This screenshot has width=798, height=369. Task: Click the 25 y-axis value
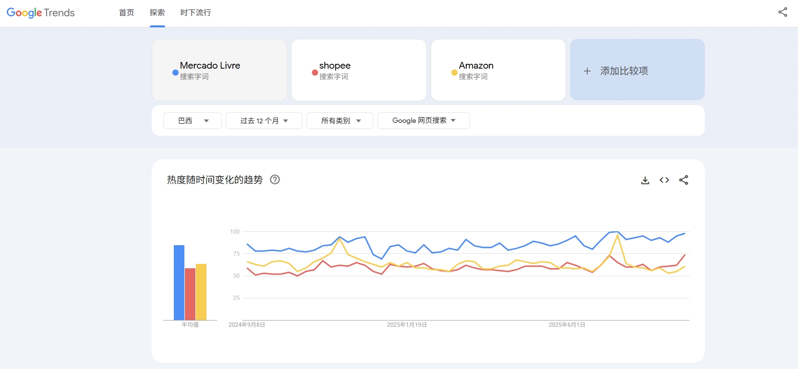[x=236, y=298]
